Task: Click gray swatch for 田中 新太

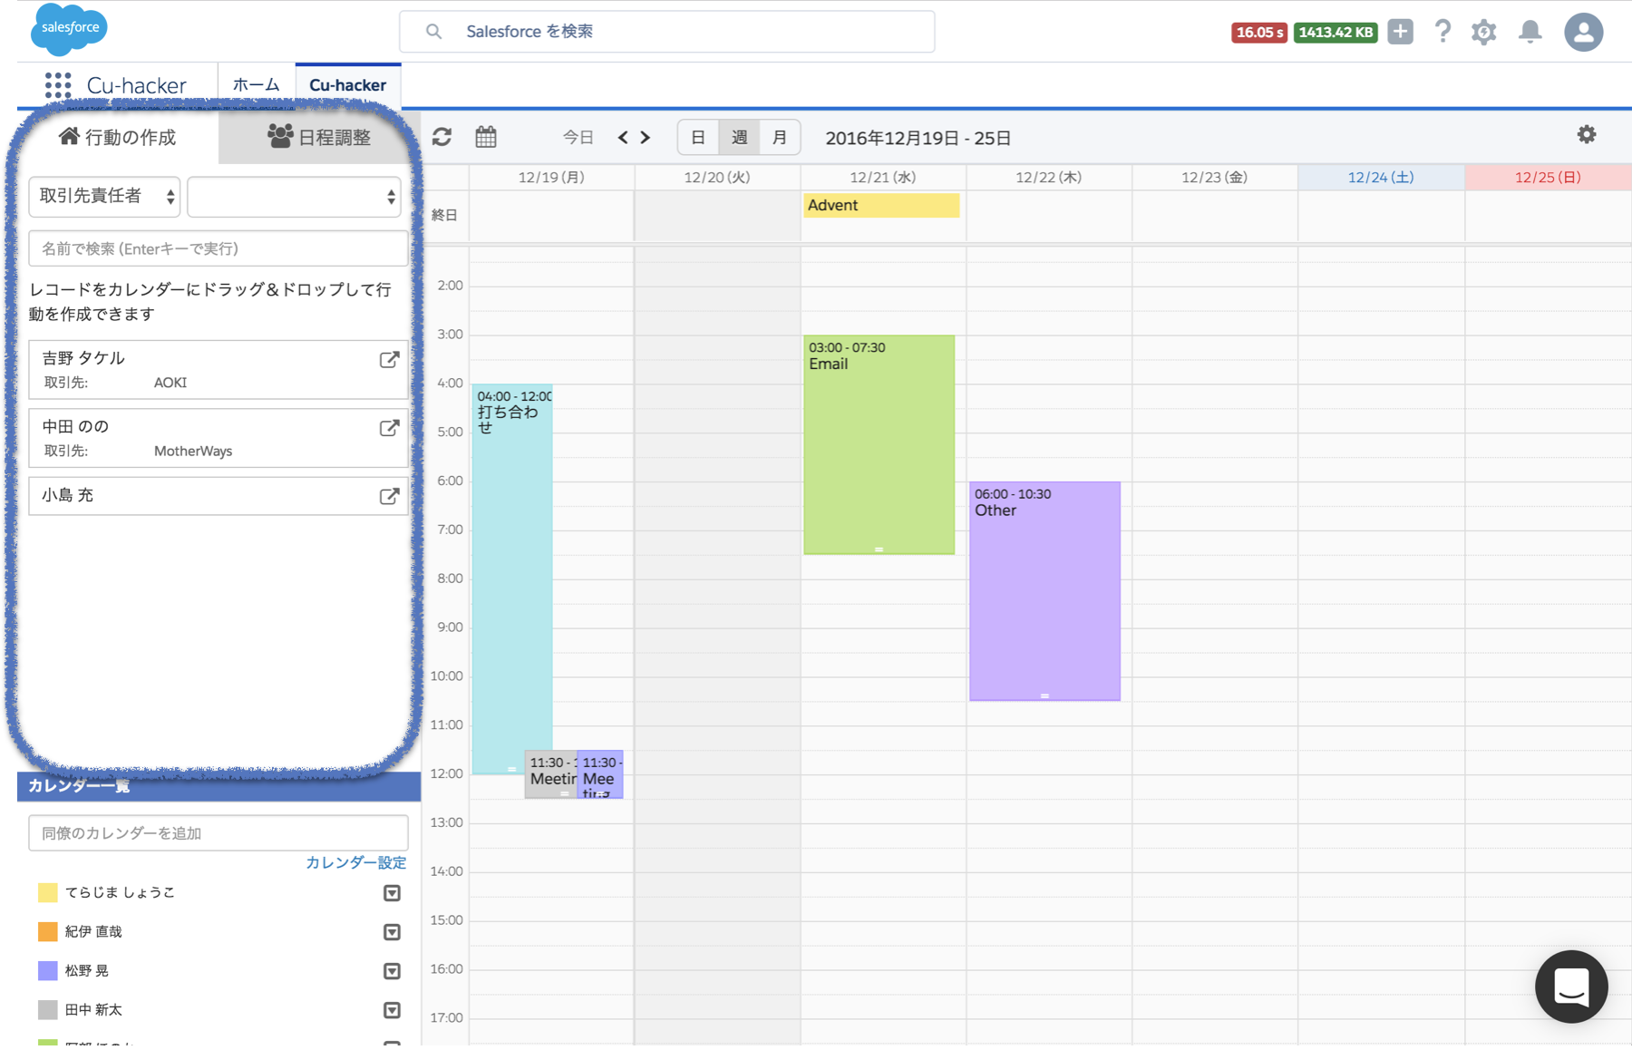Action: click(x=48, y=1010)
